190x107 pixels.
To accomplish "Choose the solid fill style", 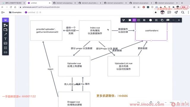I will (x=130, y=20).
